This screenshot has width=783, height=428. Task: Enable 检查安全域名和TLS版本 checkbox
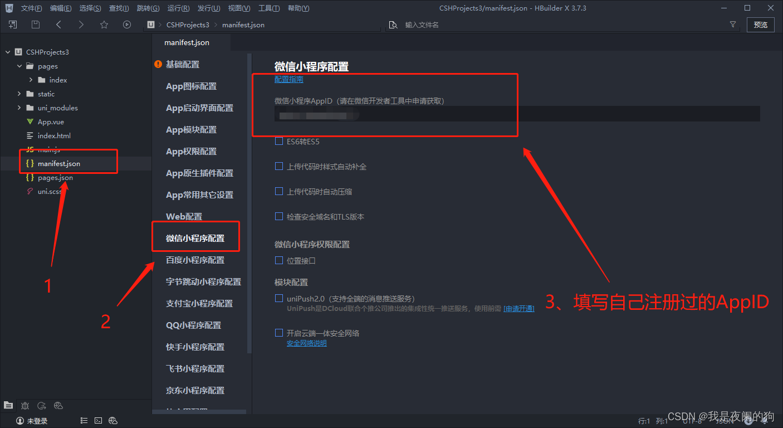[x=279, y=216]
